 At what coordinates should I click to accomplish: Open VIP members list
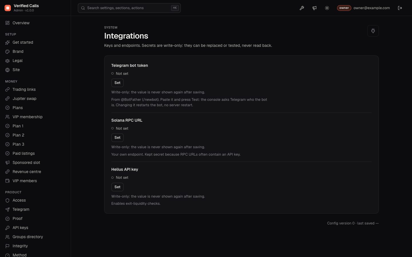point(35,181)
